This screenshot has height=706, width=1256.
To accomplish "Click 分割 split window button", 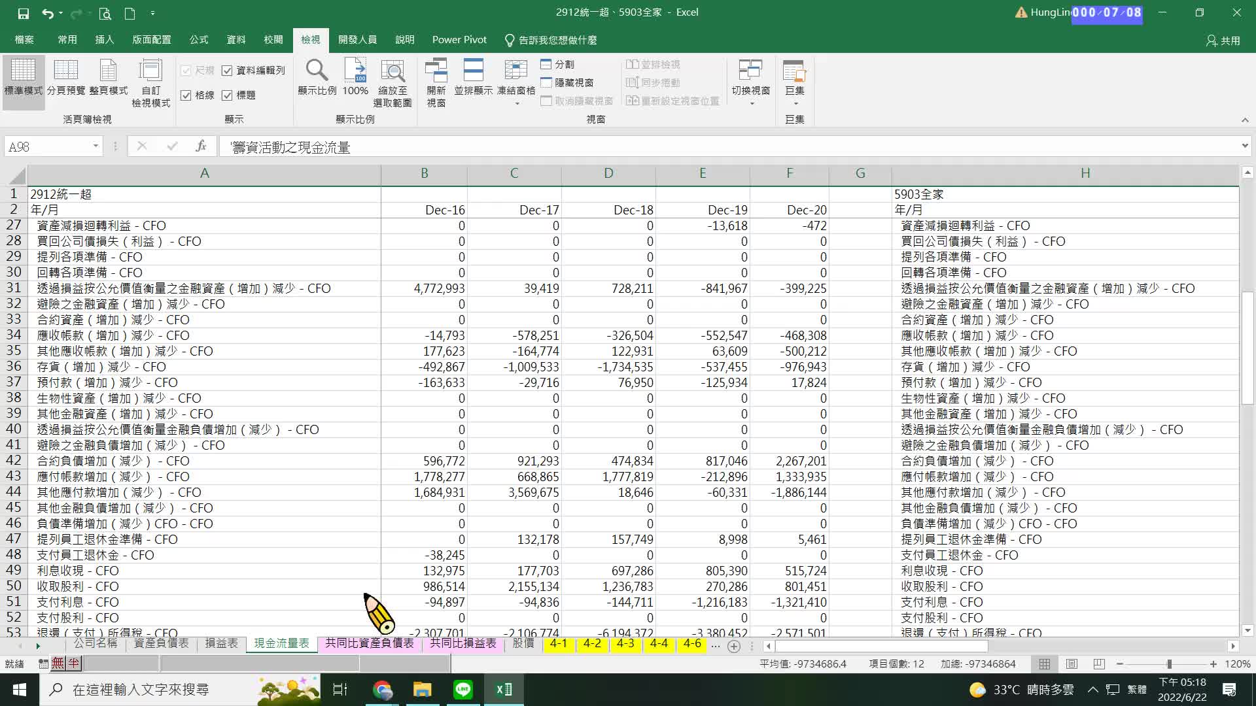I will tap(557, 64).
